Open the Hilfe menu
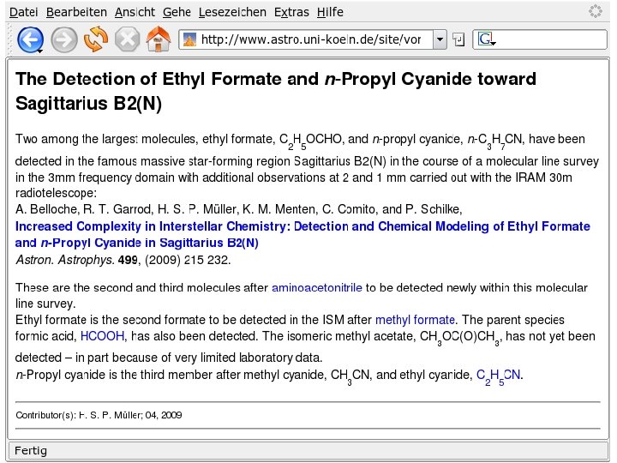This screenshot has height=463, width=617. pyautogui.click(x=330, y=12)
